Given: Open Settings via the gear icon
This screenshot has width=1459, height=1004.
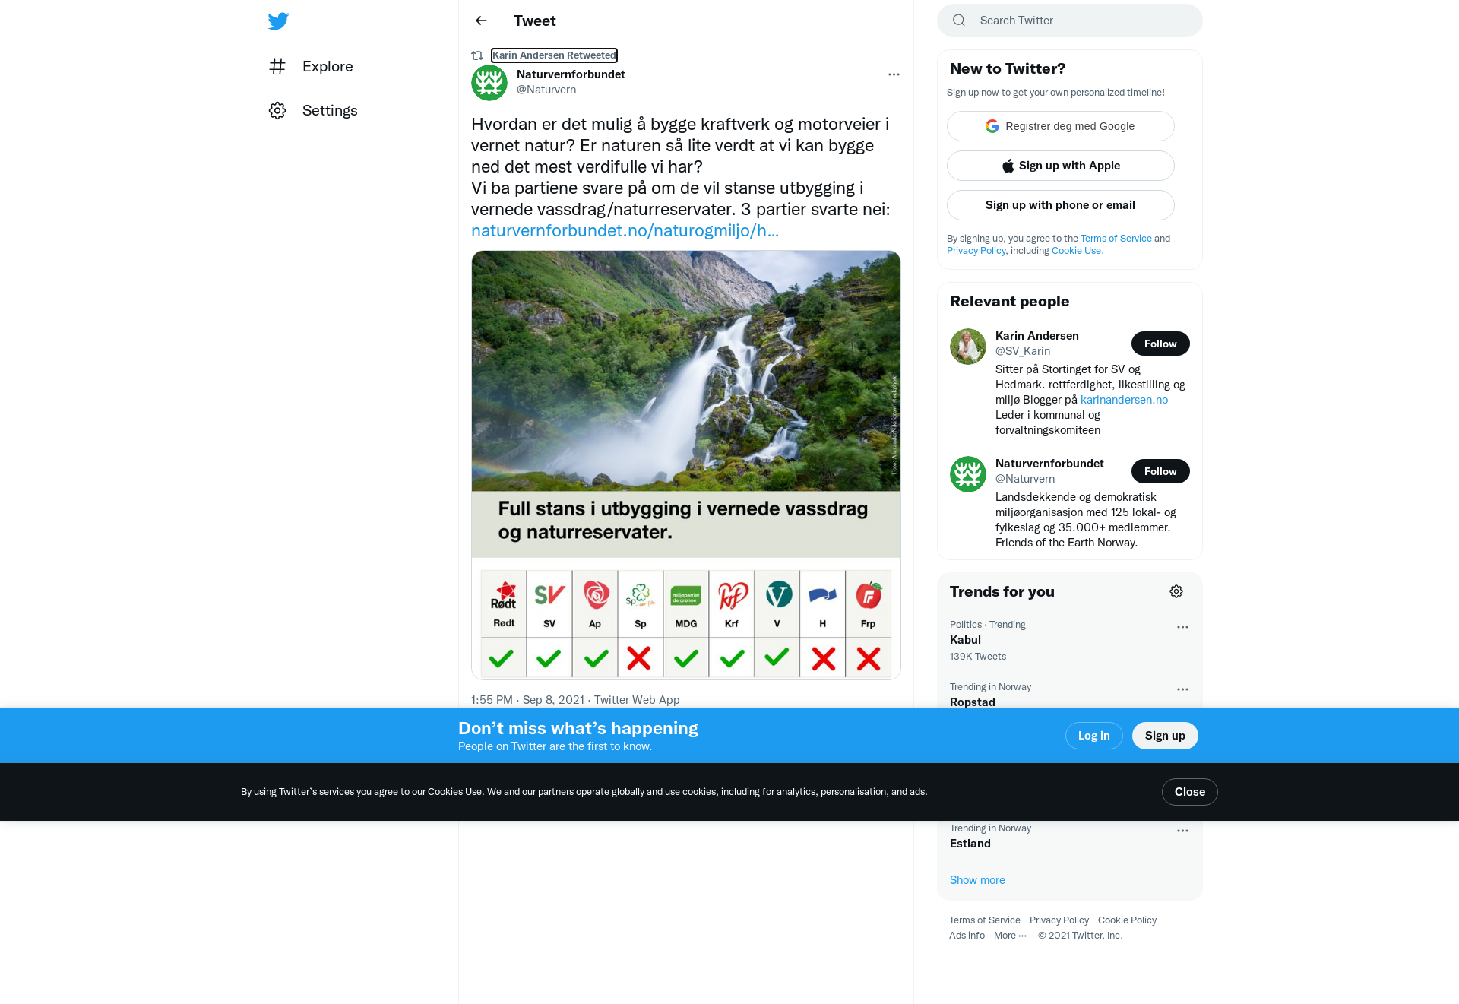Looking at the screenshot, I should point(277,110).
